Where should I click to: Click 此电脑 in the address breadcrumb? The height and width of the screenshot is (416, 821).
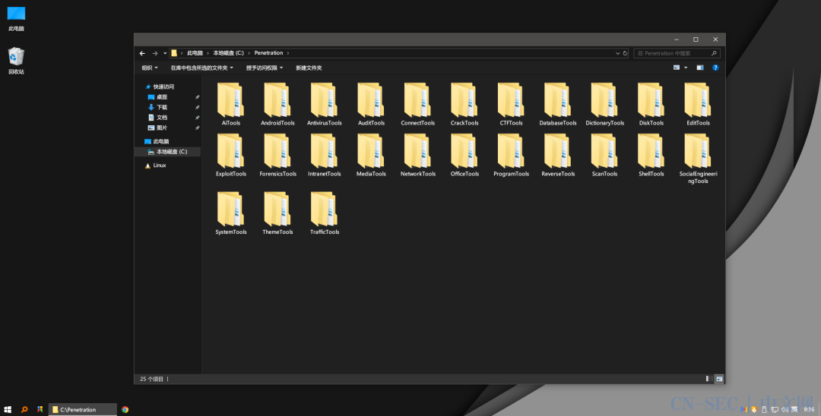coord(195,53)
